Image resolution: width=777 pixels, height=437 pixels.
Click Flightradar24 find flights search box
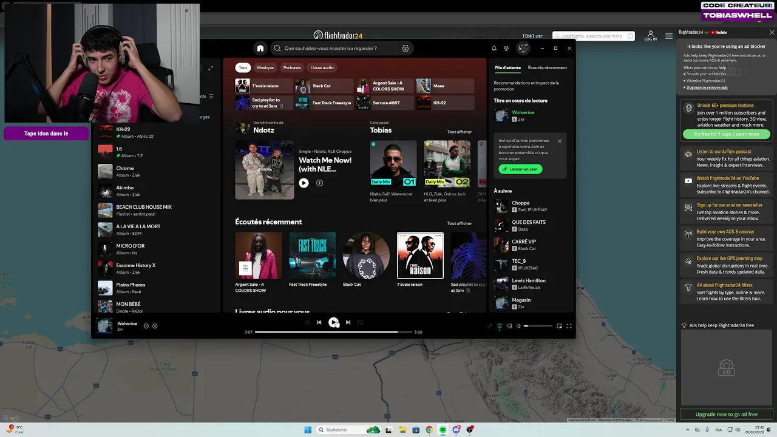[593, 36]
